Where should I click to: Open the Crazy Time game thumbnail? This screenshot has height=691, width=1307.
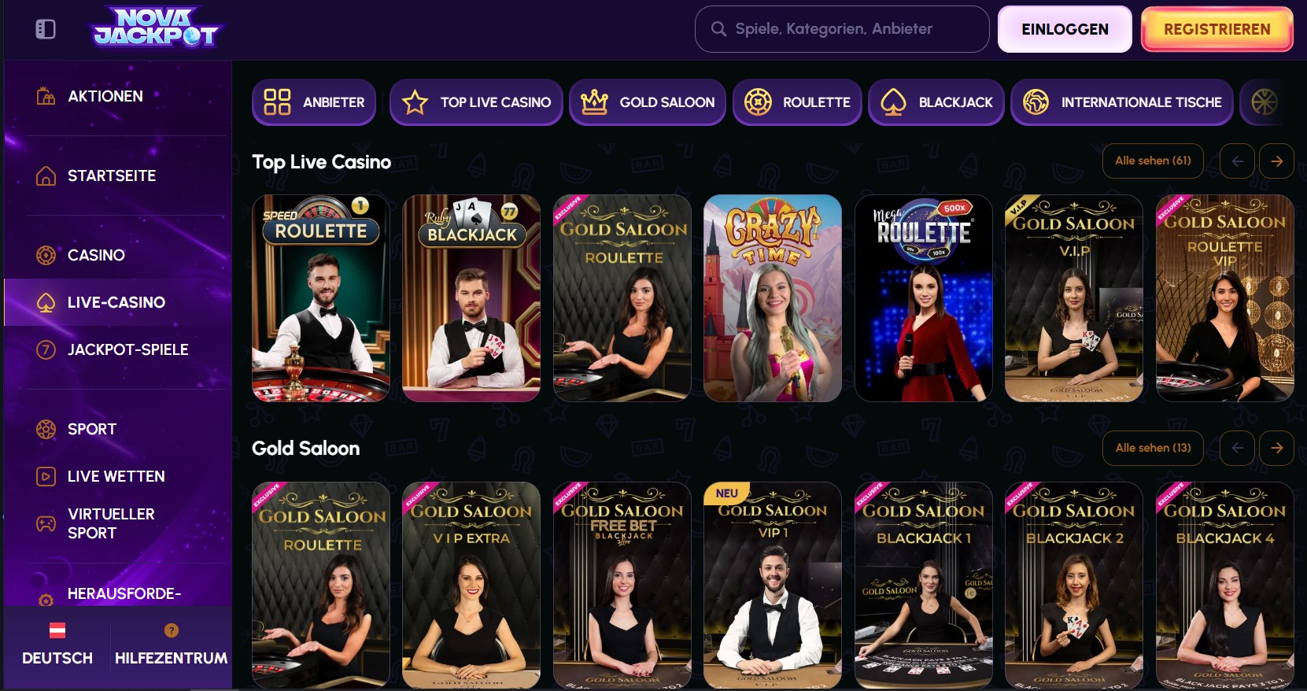[773, 298]
